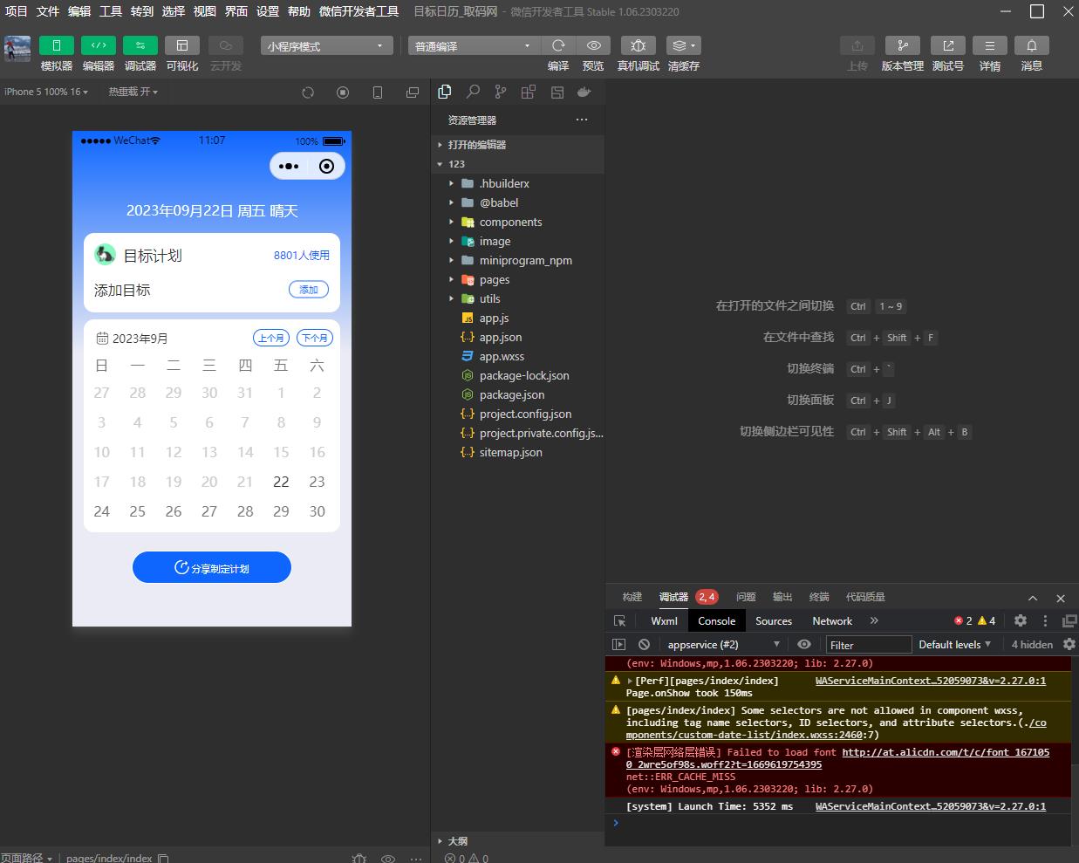Go to next month in calendar

click(315, 338)
